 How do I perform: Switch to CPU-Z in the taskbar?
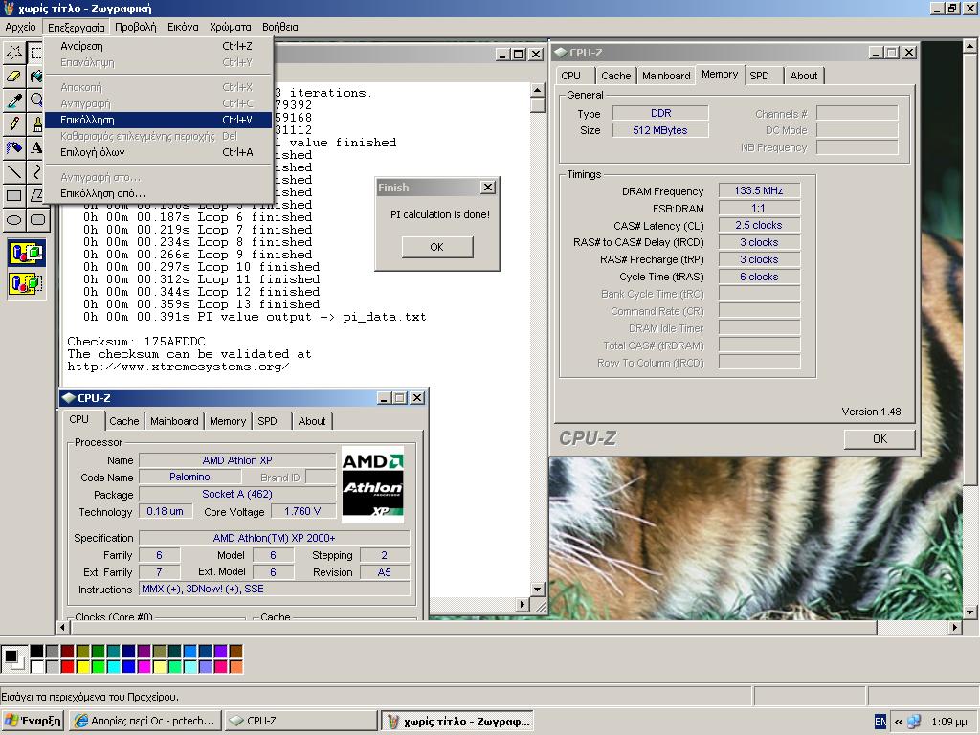coord(301,721)
